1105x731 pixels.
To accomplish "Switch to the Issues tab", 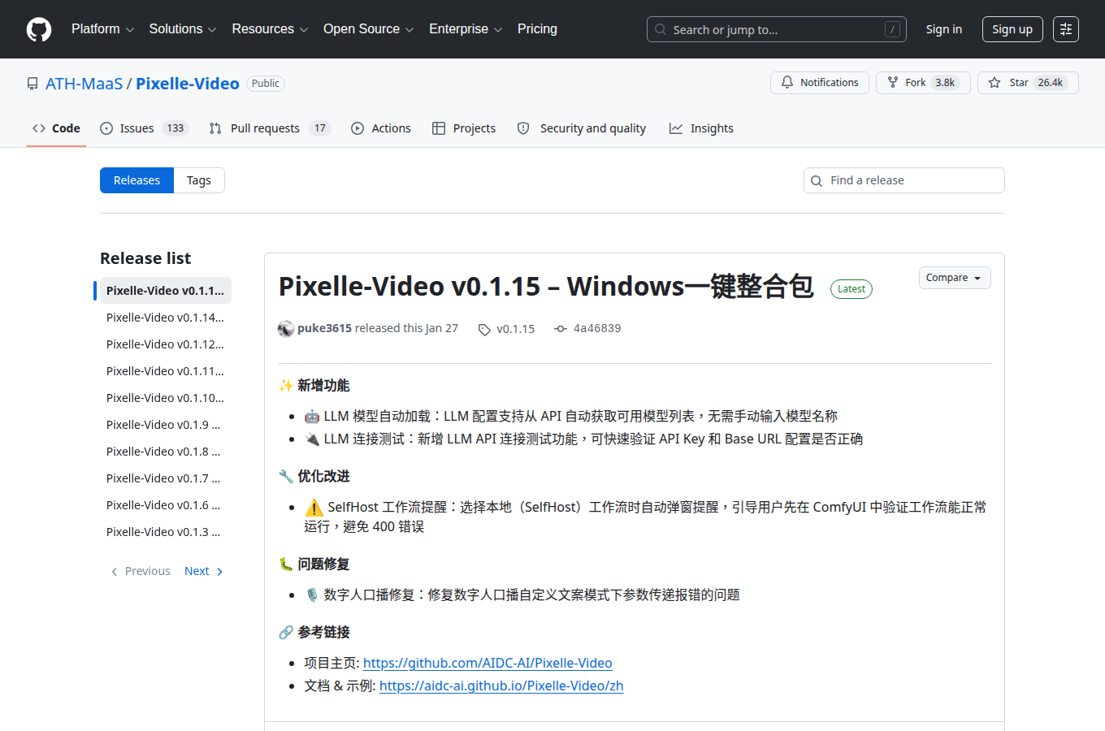I will pyautogui.click(x=144, y=128).
